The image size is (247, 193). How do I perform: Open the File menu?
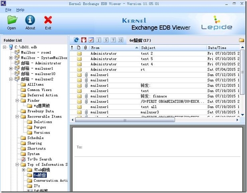coord(8,10)
